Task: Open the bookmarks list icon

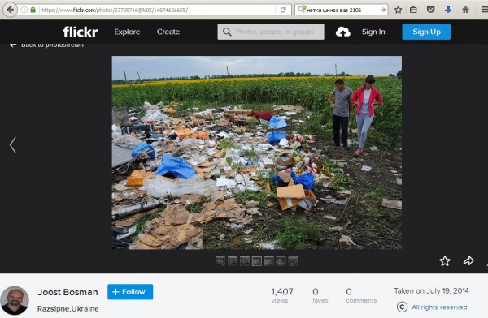Action: (413, 10)
